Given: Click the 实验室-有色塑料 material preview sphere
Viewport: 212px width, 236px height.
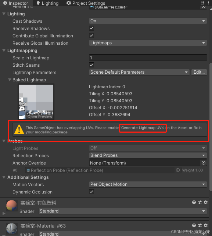Looking at the screenshot, I should (x=12, y=206).
